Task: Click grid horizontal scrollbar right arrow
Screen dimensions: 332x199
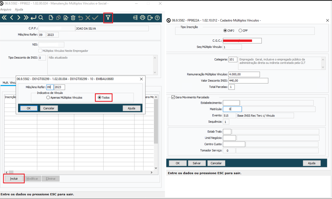Action: (151, 172)
